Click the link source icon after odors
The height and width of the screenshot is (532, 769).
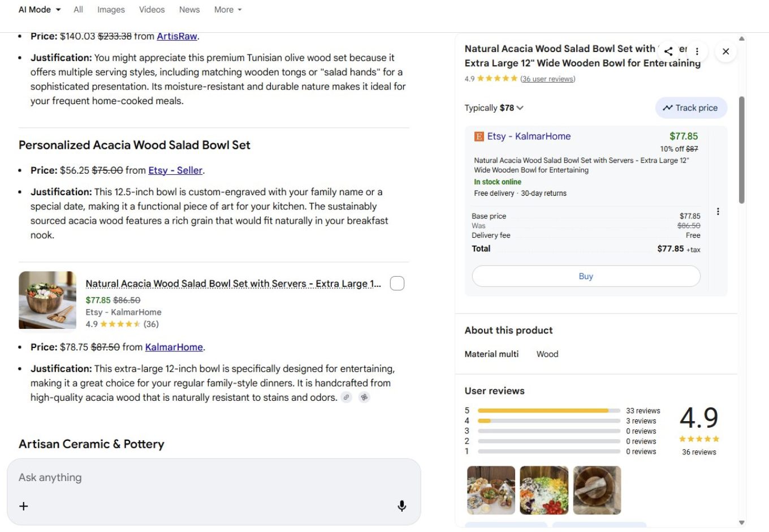347,397
